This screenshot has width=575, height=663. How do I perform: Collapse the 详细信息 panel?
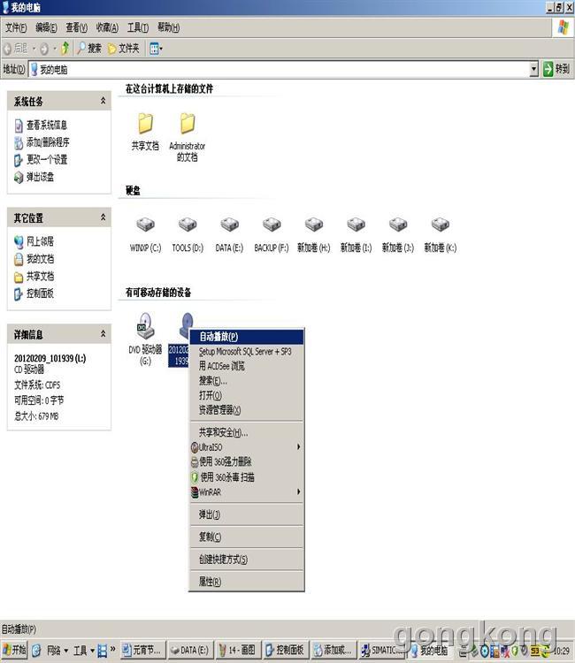click(x=103, y=334)
